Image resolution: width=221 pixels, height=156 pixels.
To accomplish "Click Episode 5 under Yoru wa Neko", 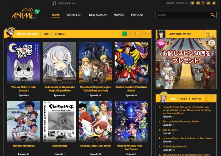I will pos(24,95).
